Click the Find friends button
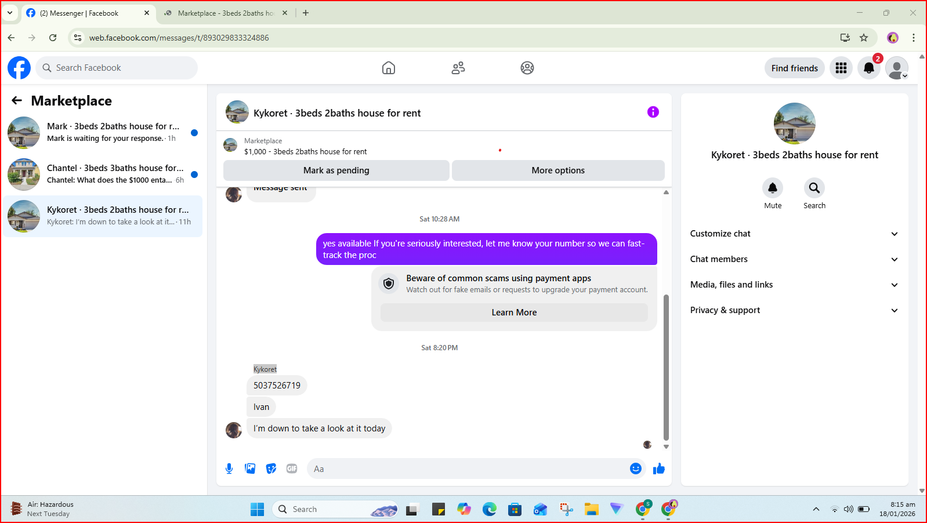The width and height of the screenshot is (927, 523). (x=795, y=68)
